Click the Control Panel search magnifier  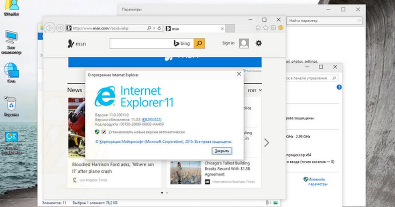pos(334,78)
